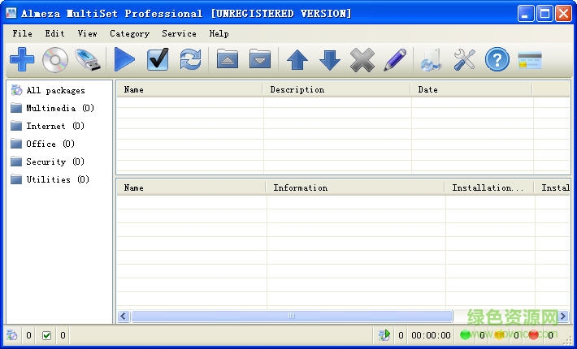Click the blue plus add package icon
The height and width of the screenshot is (349, 577).
(x=22, y=60)
